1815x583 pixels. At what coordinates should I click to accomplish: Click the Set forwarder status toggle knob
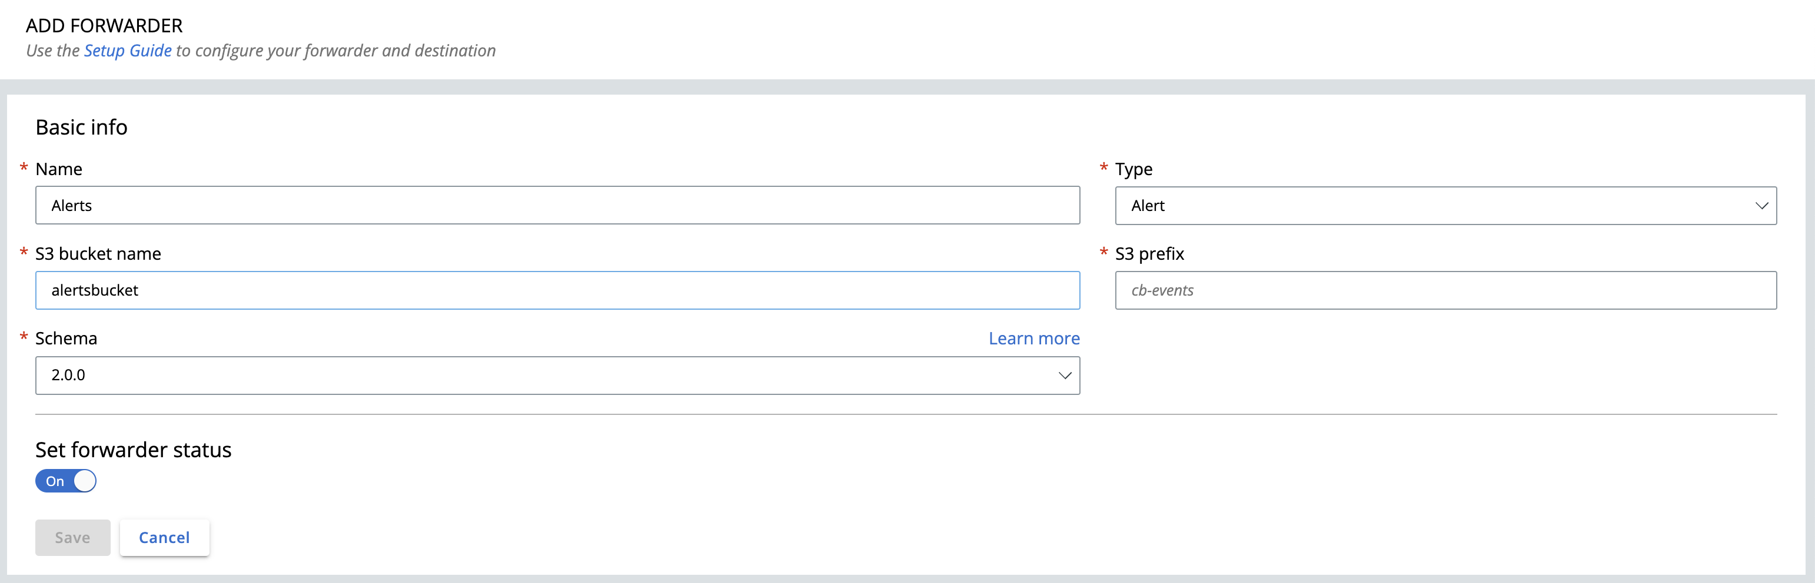85,480
